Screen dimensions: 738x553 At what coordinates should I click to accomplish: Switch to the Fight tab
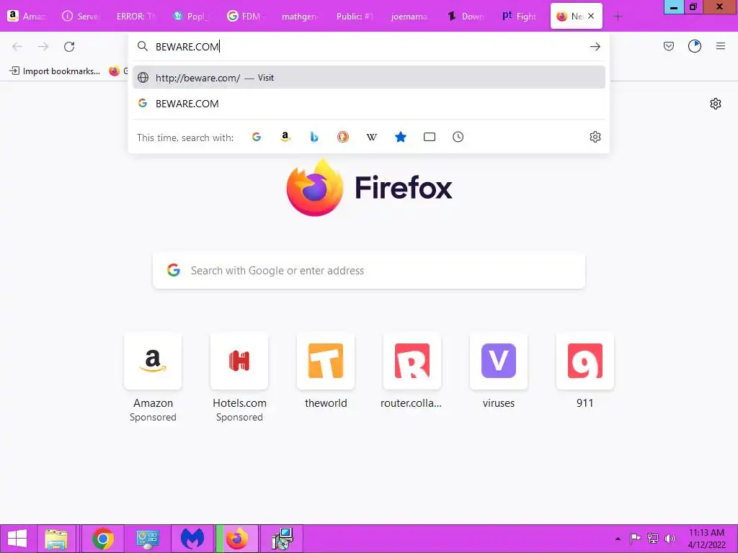[519, 17]
